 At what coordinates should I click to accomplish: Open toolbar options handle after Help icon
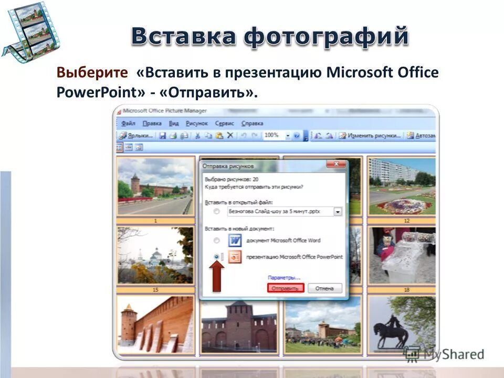click(x=306, y=136)
